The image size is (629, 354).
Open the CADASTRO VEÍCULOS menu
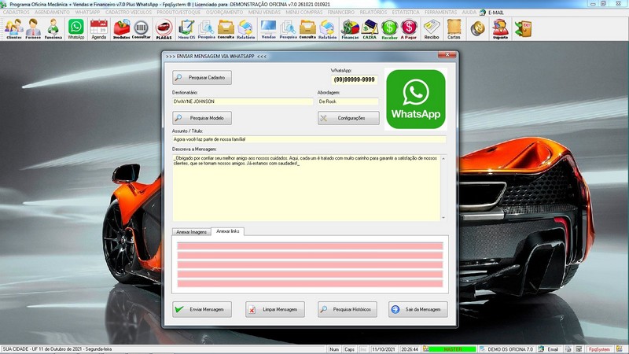[128, 13]
